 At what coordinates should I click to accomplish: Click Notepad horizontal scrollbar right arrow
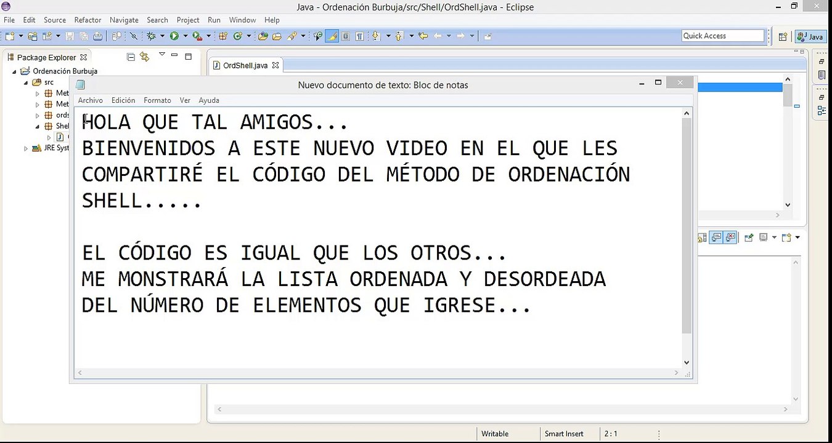click(677, 373)
